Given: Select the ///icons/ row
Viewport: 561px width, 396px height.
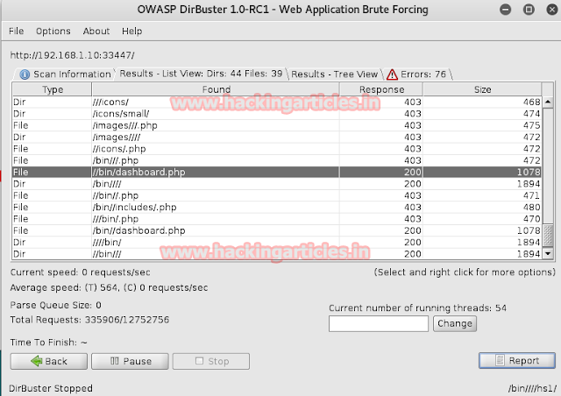Looking at the screenshot, I should coord(277,102).
